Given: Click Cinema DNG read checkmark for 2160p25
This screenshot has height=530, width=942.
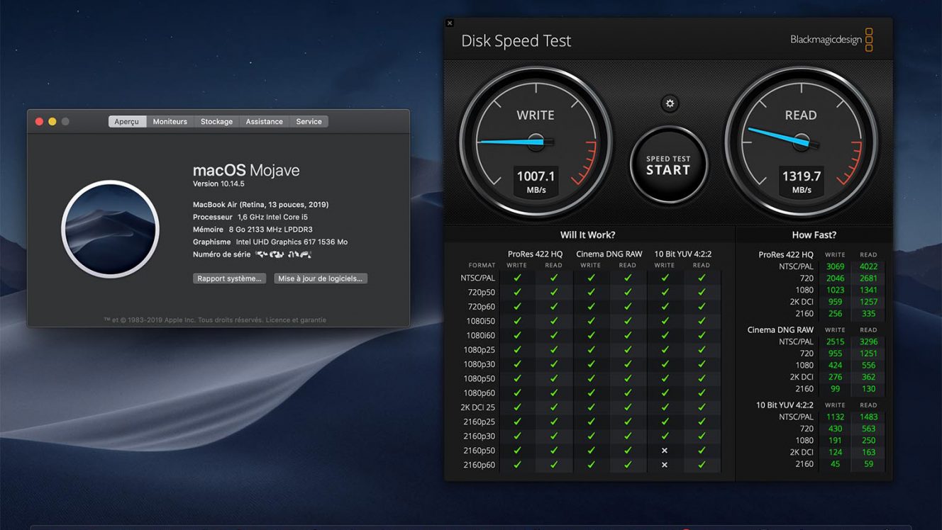Looking at the screenshot, I should point(628,422).
